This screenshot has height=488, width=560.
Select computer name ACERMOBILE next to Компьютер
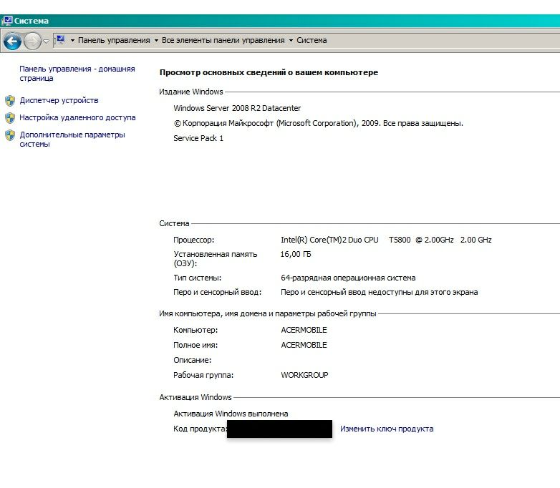coord(304,330)
